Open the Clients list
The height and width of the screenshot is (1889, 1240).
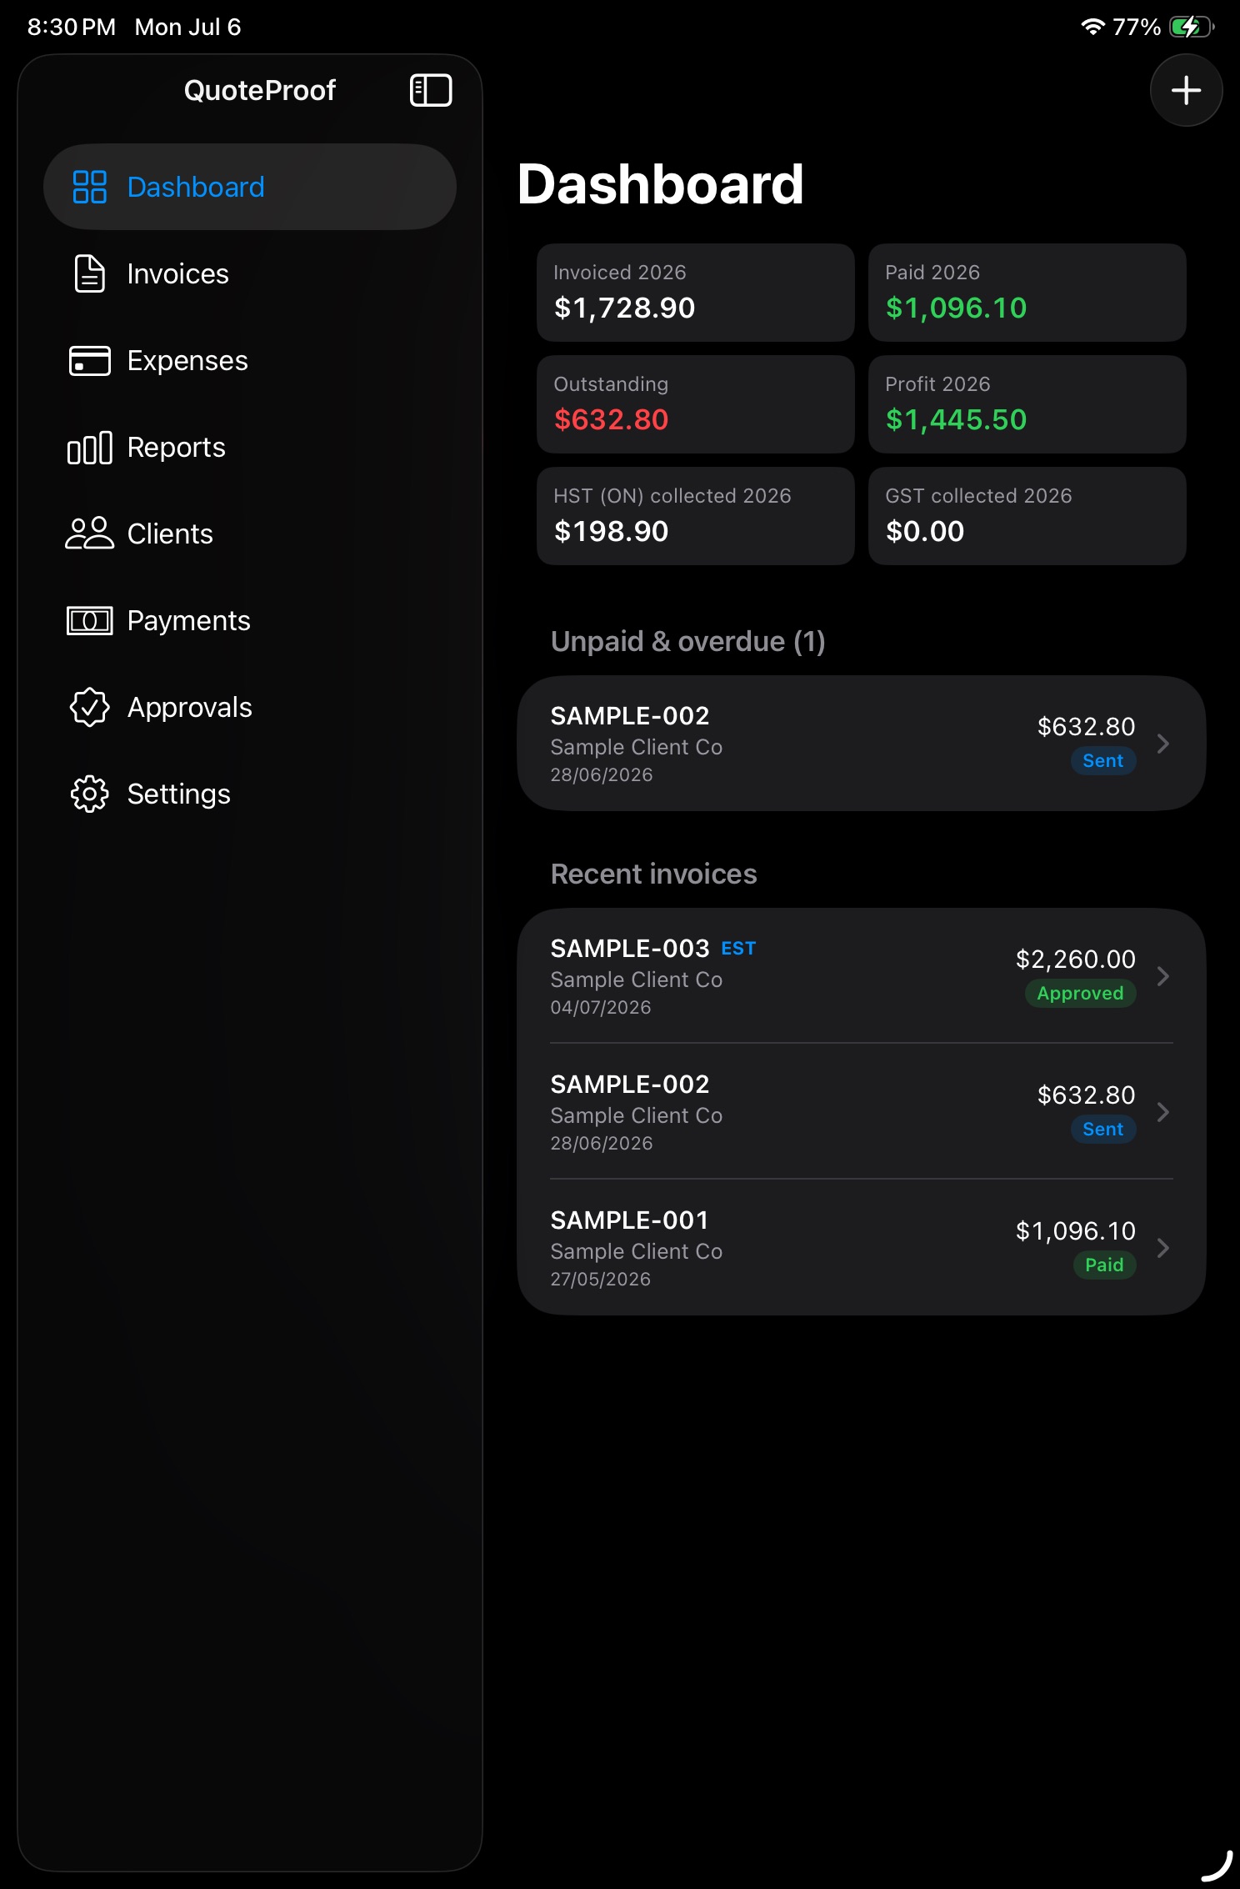pyautogui.click(x=250, y=534)
